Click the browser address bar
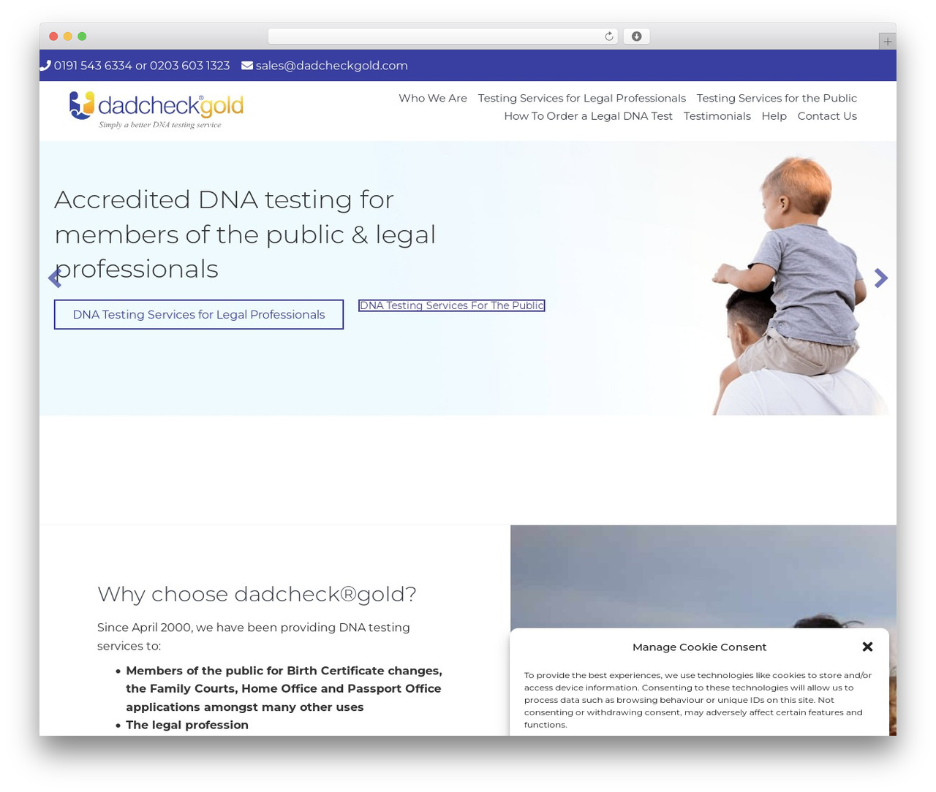This screenshot has width=936, height=792. coord(442,37)
